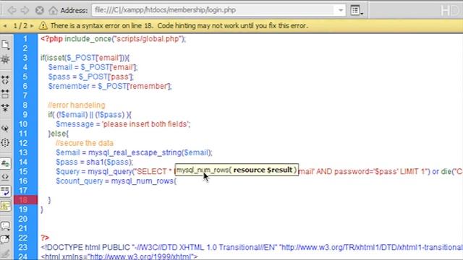Click $query = mysql_query at start of line 15
463x260 pixels.
(94, 172)
